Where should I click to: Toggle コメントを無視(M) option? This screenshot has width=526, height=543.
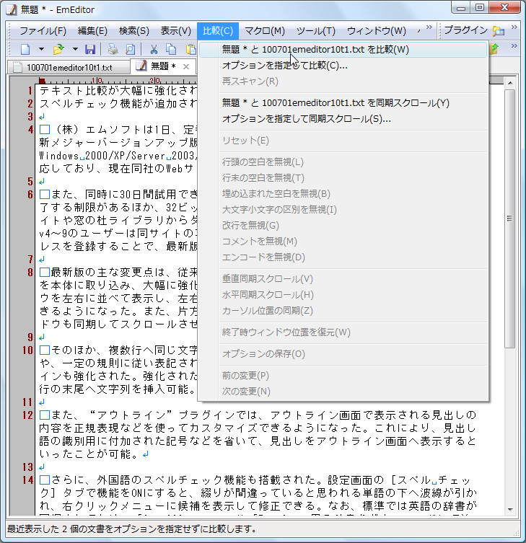(343, 242)
